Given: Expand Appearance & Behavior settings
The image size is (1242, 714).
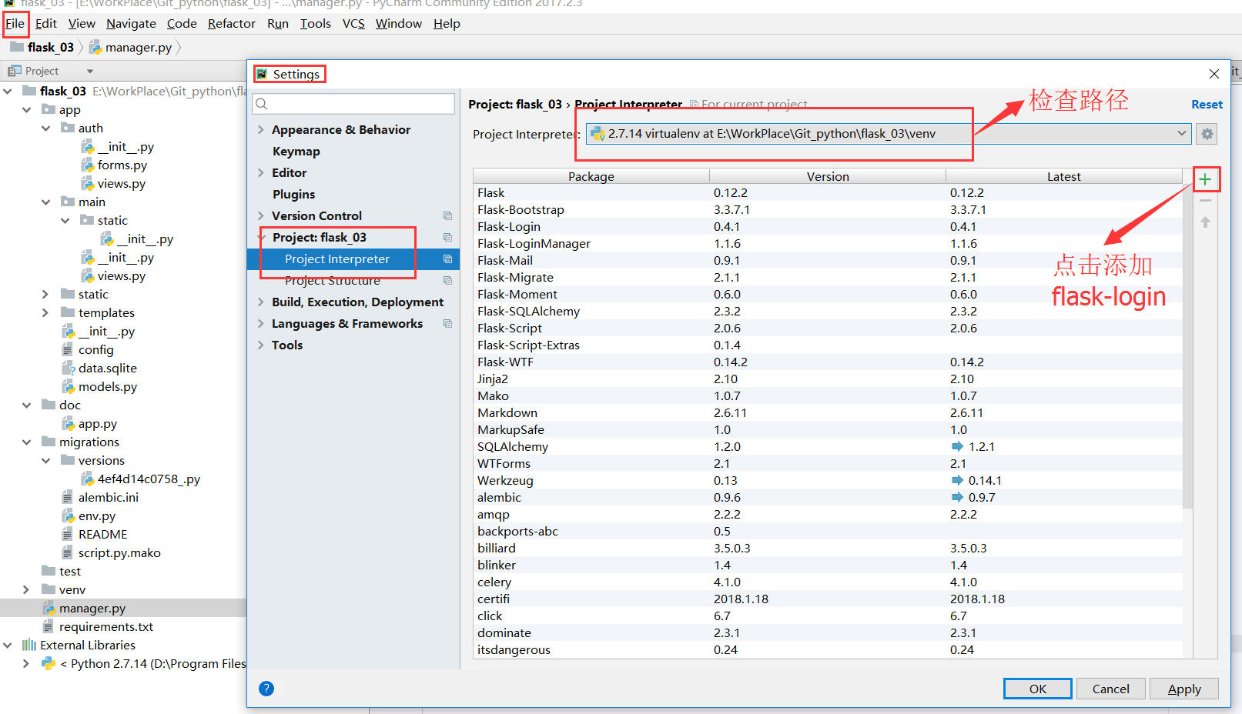Looking at the screenshot, I should pyautogui.click(x=261, y=130).
